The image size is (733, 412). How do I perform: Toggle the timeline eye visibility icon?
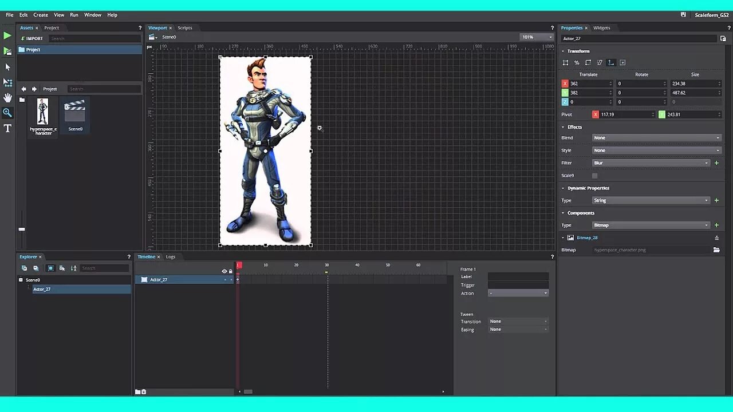[x=224, y=271]
